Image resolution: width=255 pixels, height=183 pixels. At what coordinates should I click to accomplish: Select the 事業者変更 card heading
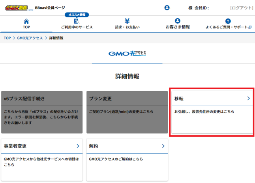pyautogui.click(x=15, y=146)
